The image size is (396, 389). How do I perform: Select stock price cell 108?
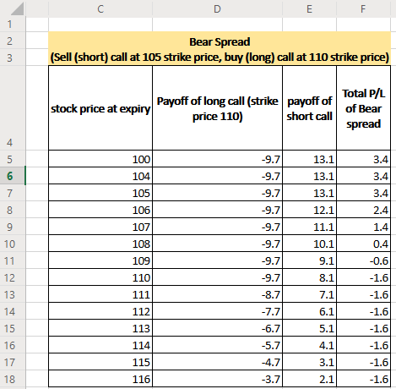click(x=100, y=244)
